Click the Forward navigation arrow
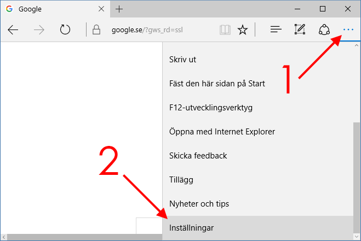This screenshot has width=361, height=241. click(x=39, y=30)
